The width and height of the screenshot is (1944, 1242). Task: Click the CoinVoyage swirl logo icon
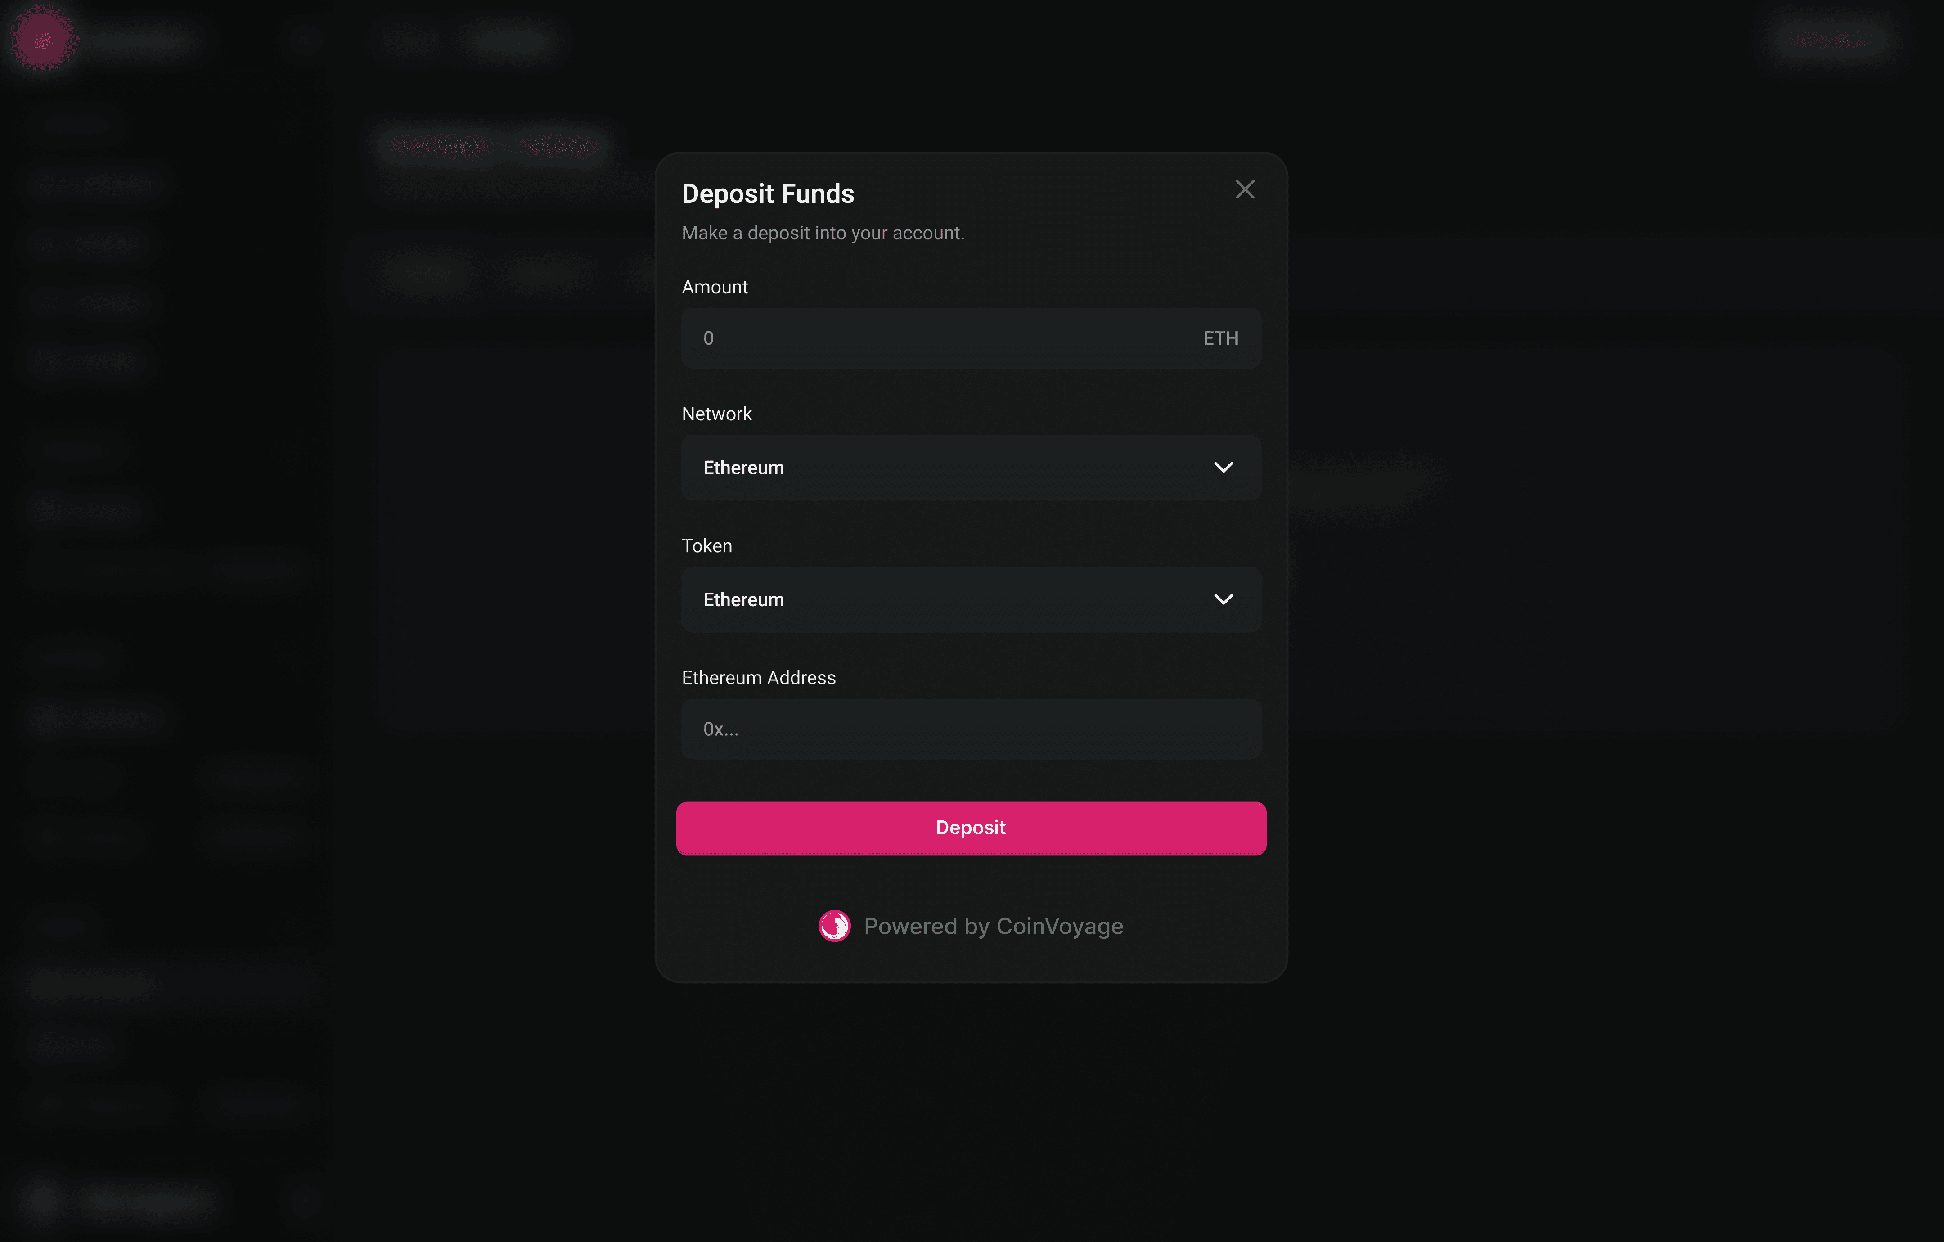tap(834, 926)
